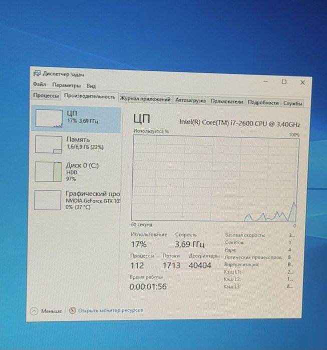This screenshot has height=350, width=327.
Task: Open the Файл menu
Action: click(40, 84)
